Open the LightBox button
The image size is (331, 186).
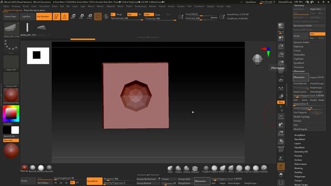click(26, 17)
